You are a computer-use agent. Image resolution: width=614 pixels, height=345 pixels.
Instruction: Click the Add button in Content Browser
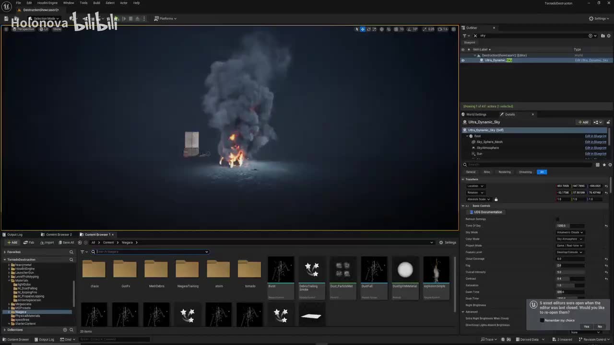click(12, 242)
